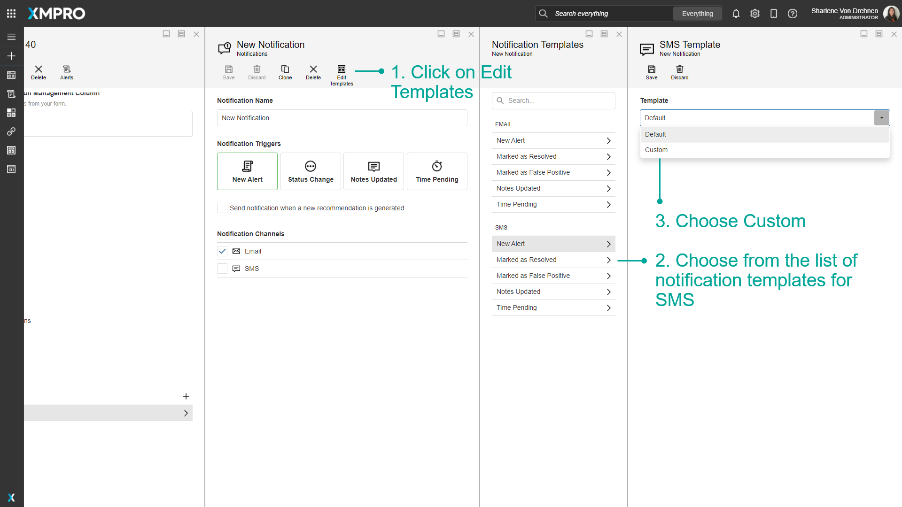Viewport: 902px width, 507px height.
Task: Expand Email Notes Updated template
Action: click(x=553, y=188)
